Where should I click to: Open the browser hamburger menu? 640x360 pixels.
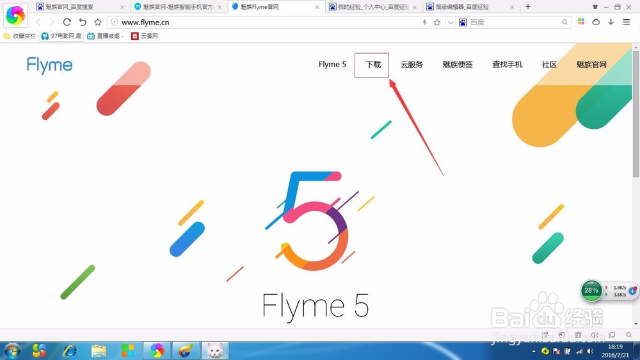pos(627,22)
